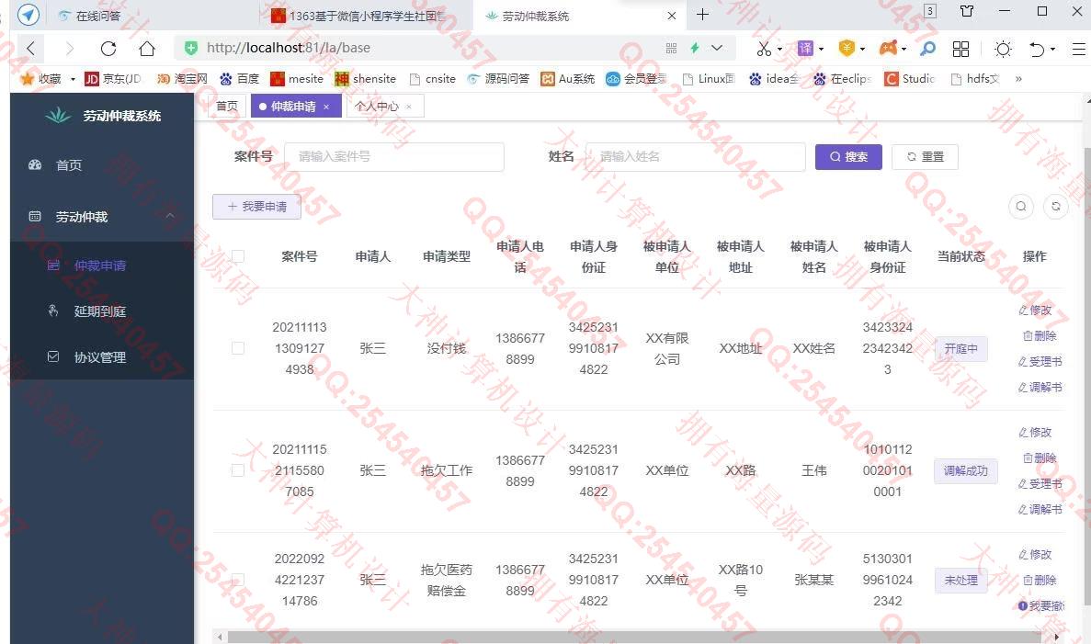Viewport: 1091px width, 644px height.
Task: Click the QR code icon in address bar
Action: pos(672,47)
